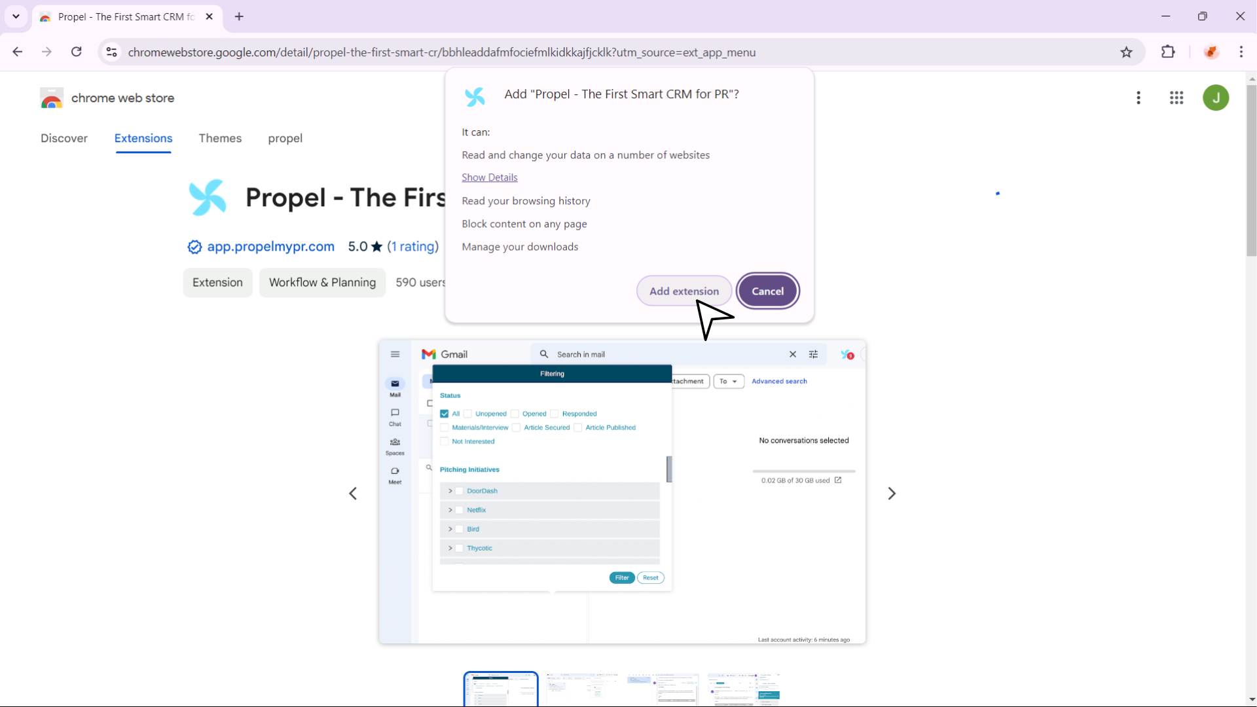Click the Gmail search magnifier icon
Image resolution: width=1257 pixels, height=707 pixels.
(x=544, y=354)
